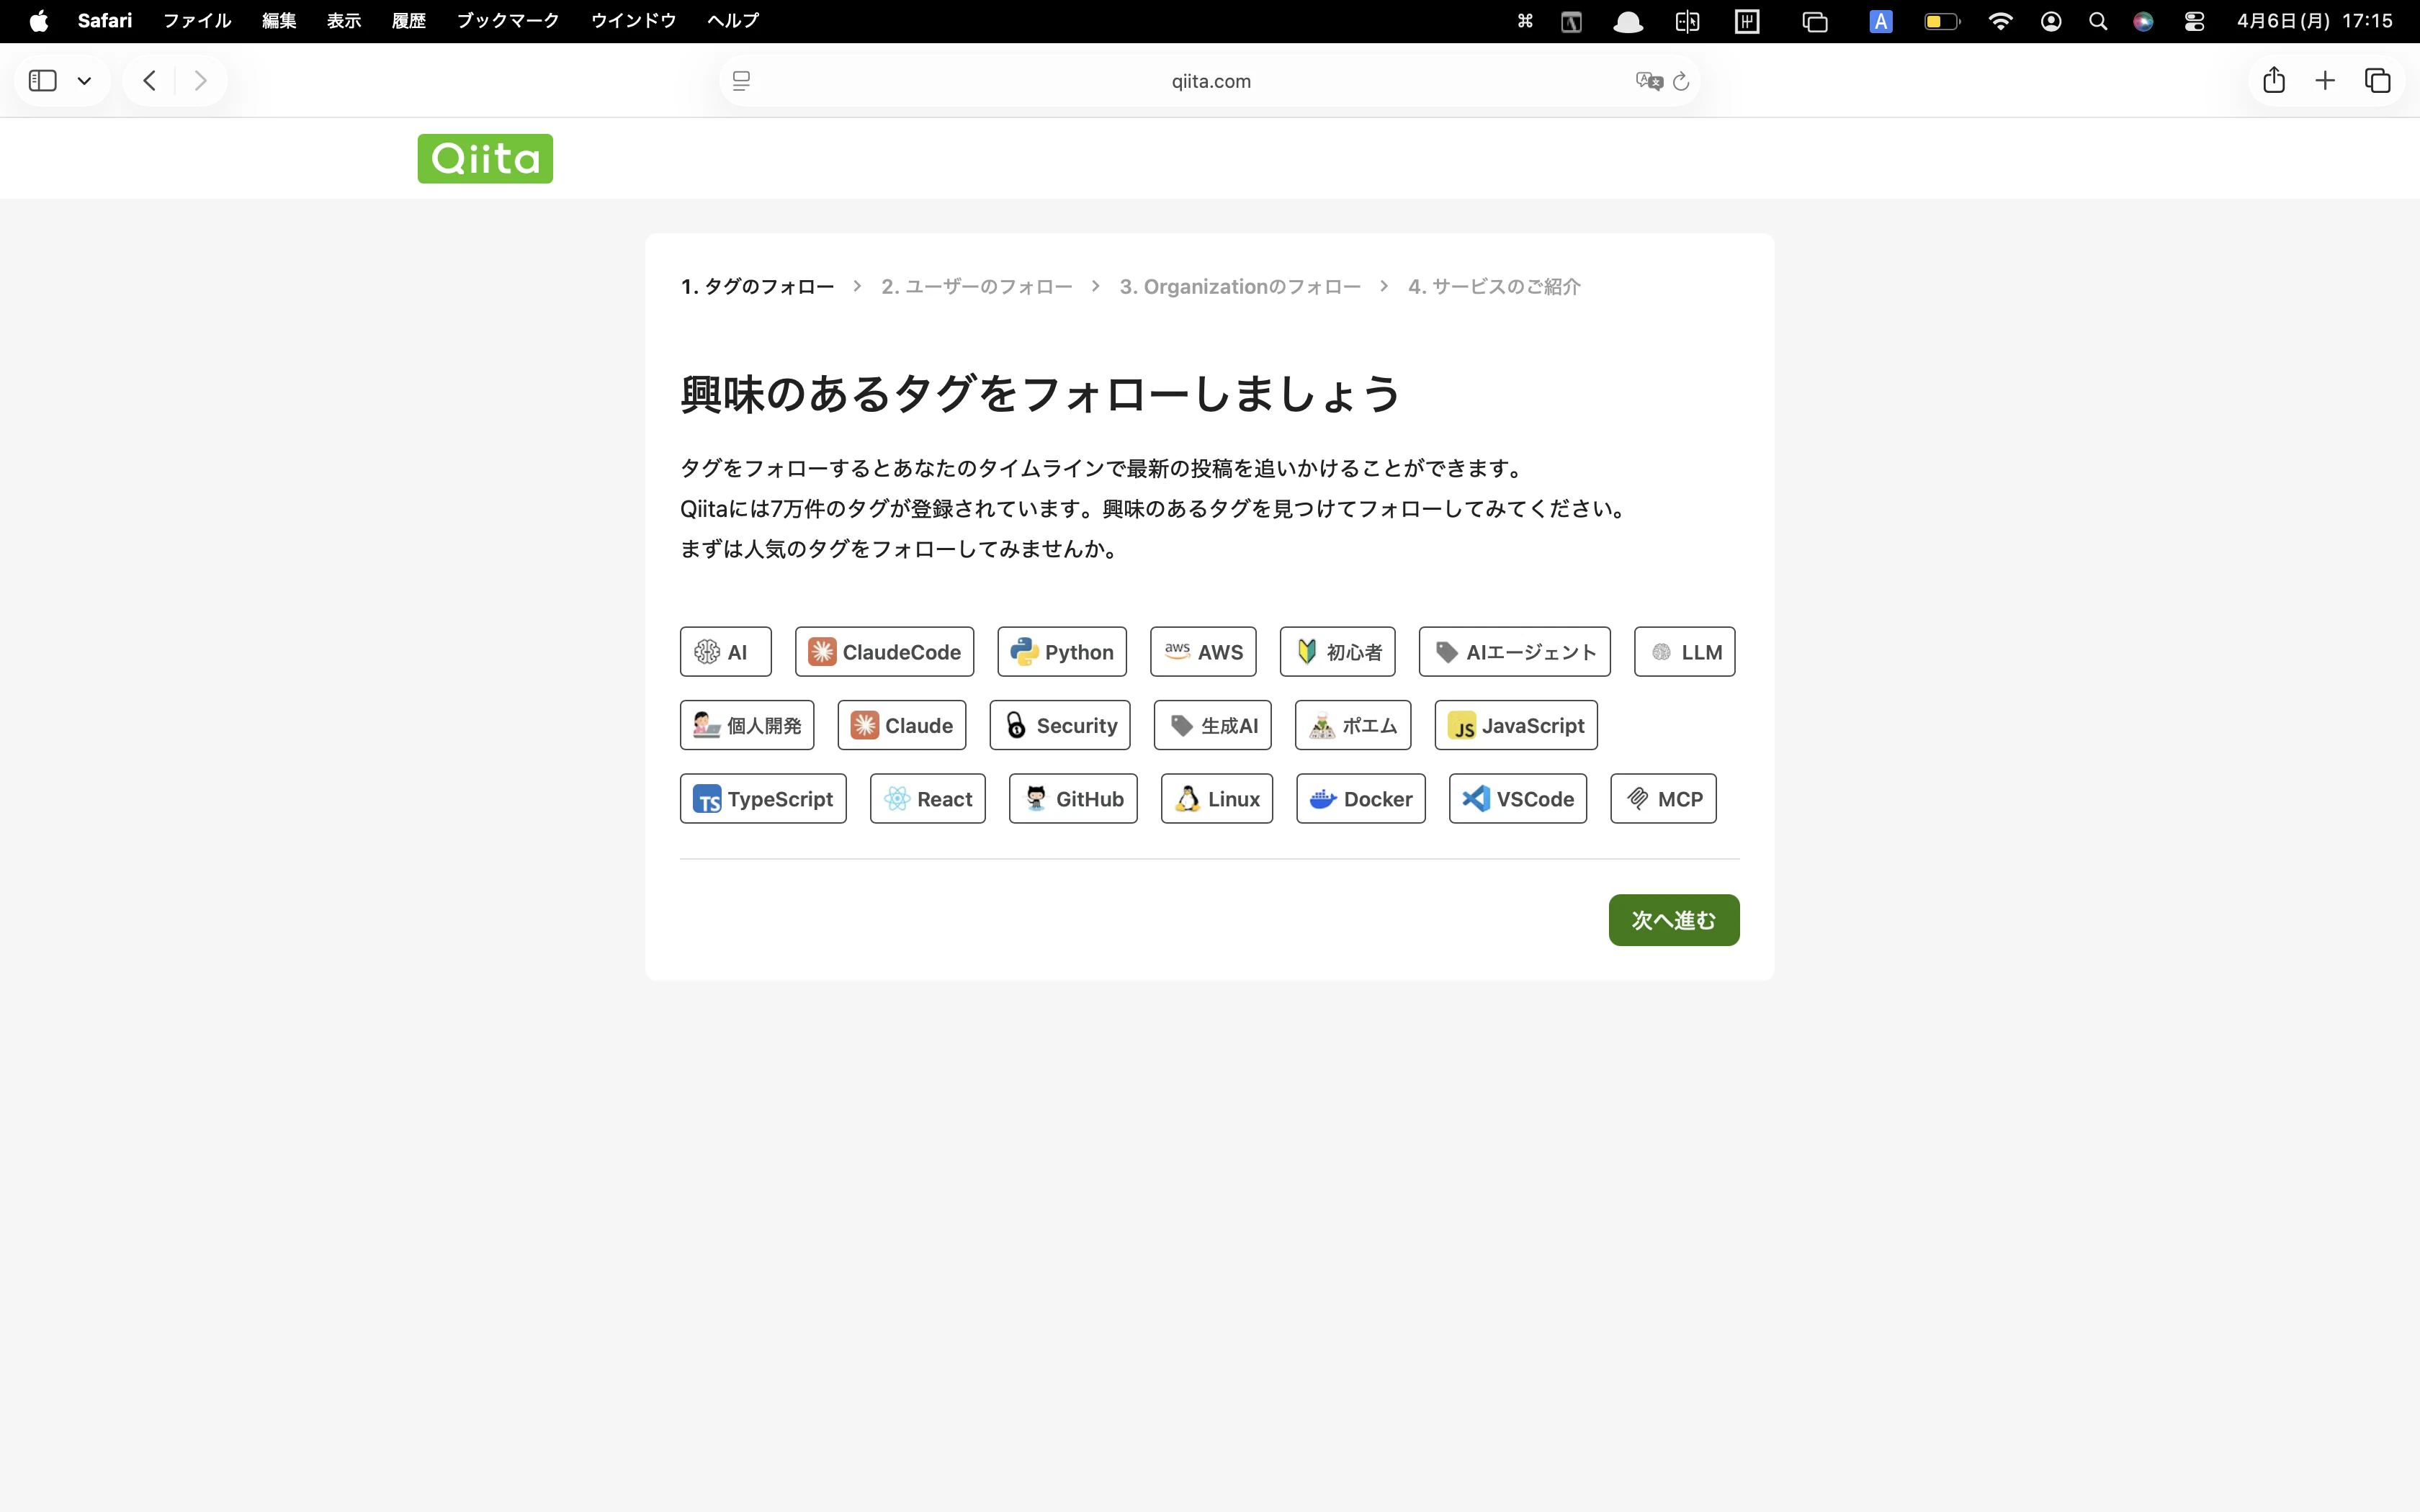The width and height of the screenshot is (2420, 1512).
Task: Follow the Docker tag
Action: click(1361, 799)
